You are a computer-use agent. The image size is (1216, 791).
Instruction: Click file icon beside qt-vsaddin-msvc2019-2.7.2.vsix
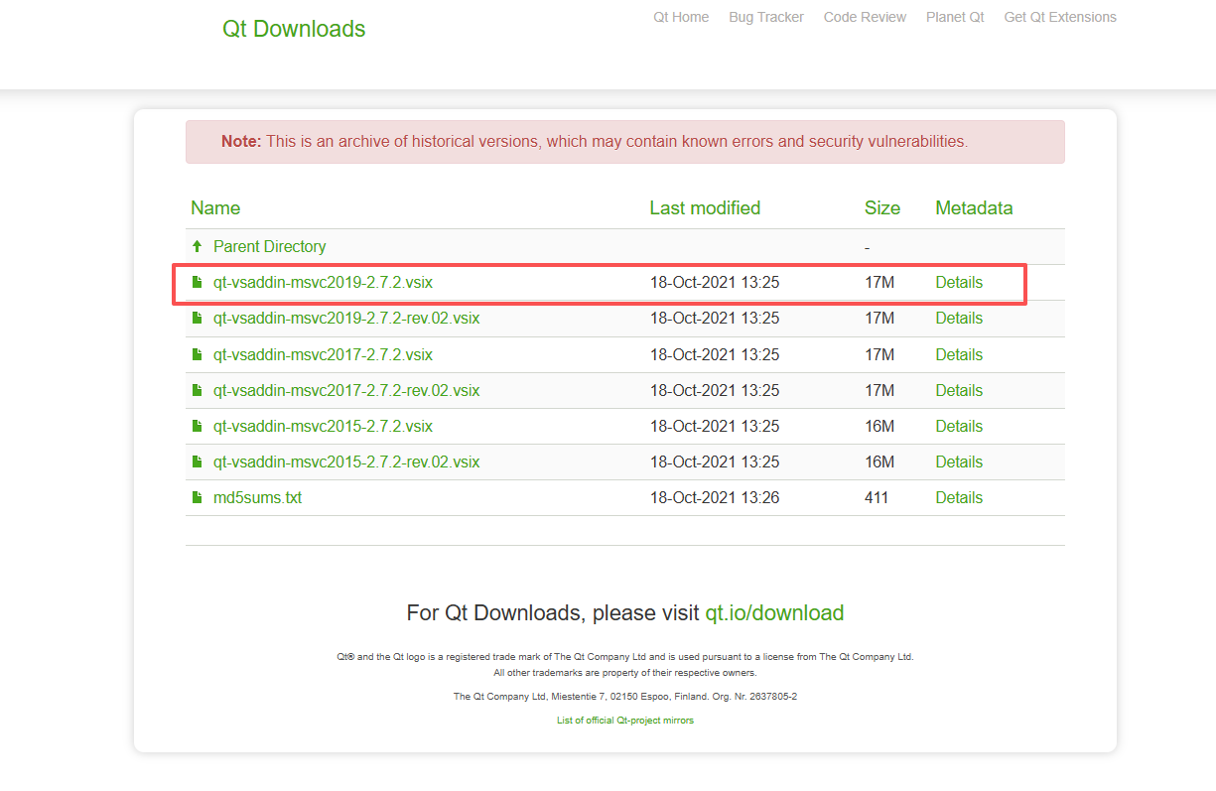coord(197,282)
